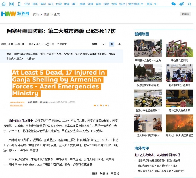This screenshot has height=178, width=196.
Task: Set font size to 小
Action: click(x=119, y=44)
